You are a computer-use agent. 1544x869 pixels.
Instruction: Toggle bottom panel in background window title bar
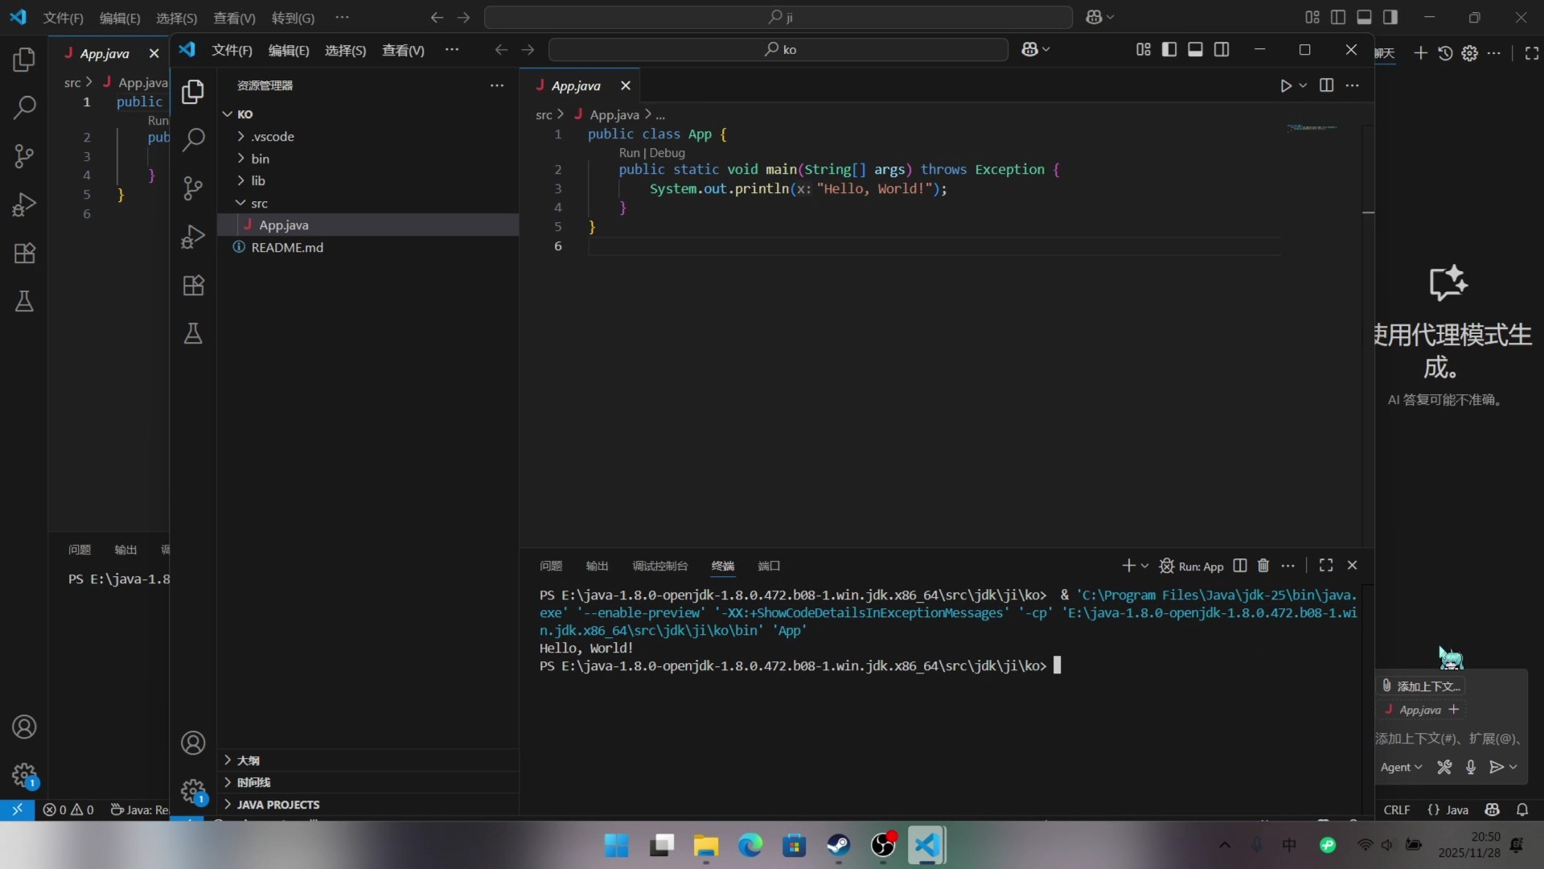(1365, 17)
